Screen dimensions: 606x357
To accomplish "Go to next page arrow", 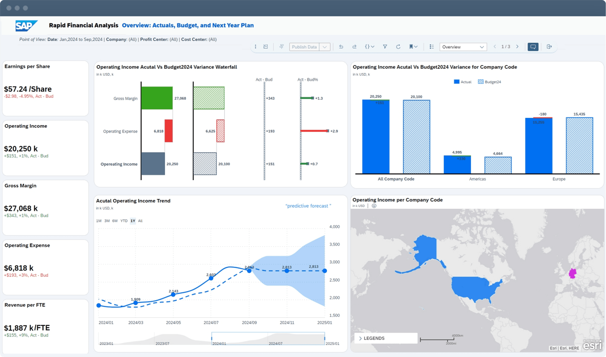I will pyautogui.click(x=517, y=47).
